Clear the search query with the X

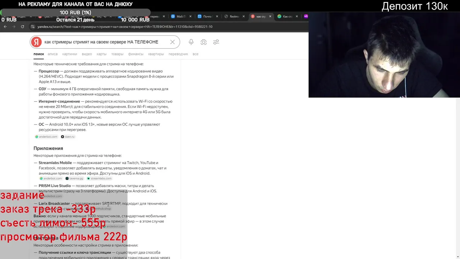[x=172, y=42]
